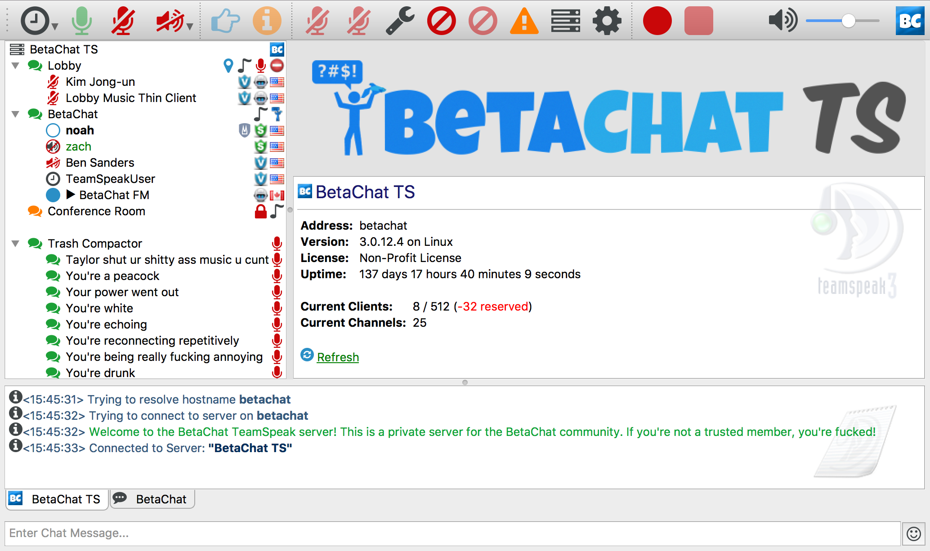Click zach's muted speaker status icon

pos(53,147)
